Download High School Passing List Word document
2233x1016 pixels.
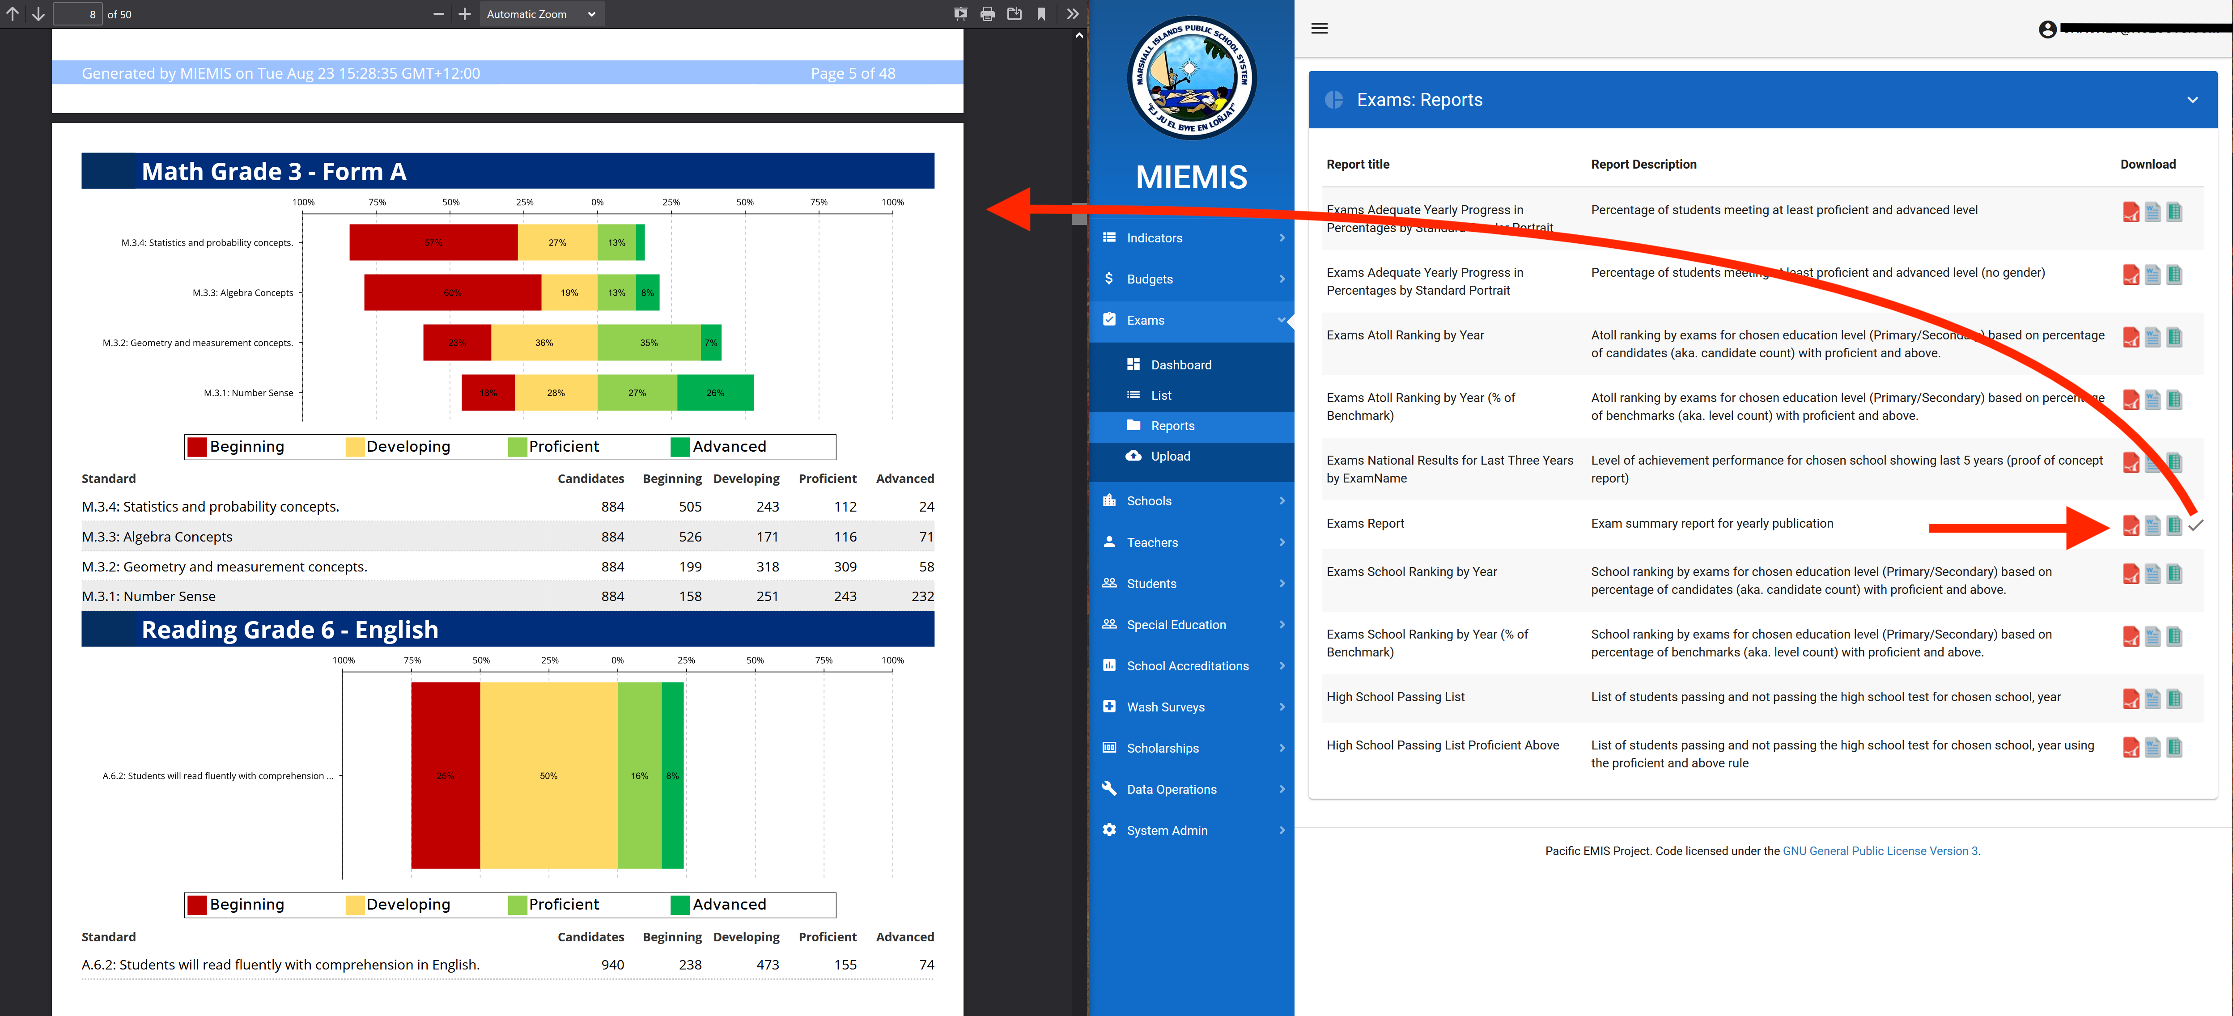2152,698
